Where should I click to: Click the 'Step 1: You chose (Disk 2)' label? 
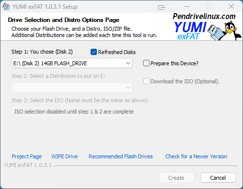pos(42,52)
